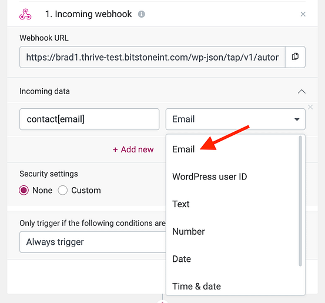Open the Always trigger conditions dropdown

(x=93, y=242)
